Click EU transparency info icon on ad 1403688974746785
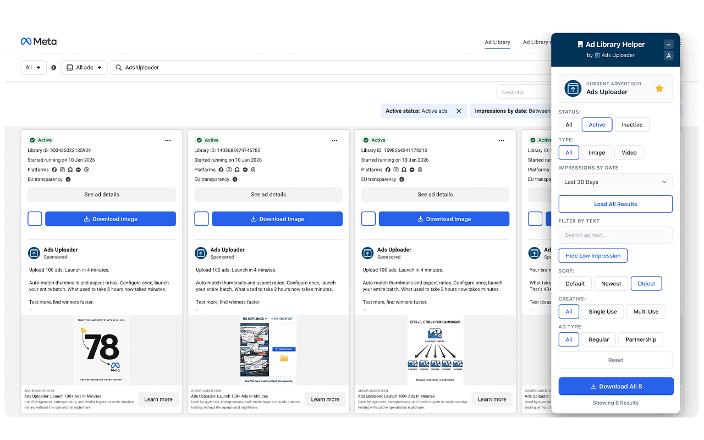 (x=235, y=179)
